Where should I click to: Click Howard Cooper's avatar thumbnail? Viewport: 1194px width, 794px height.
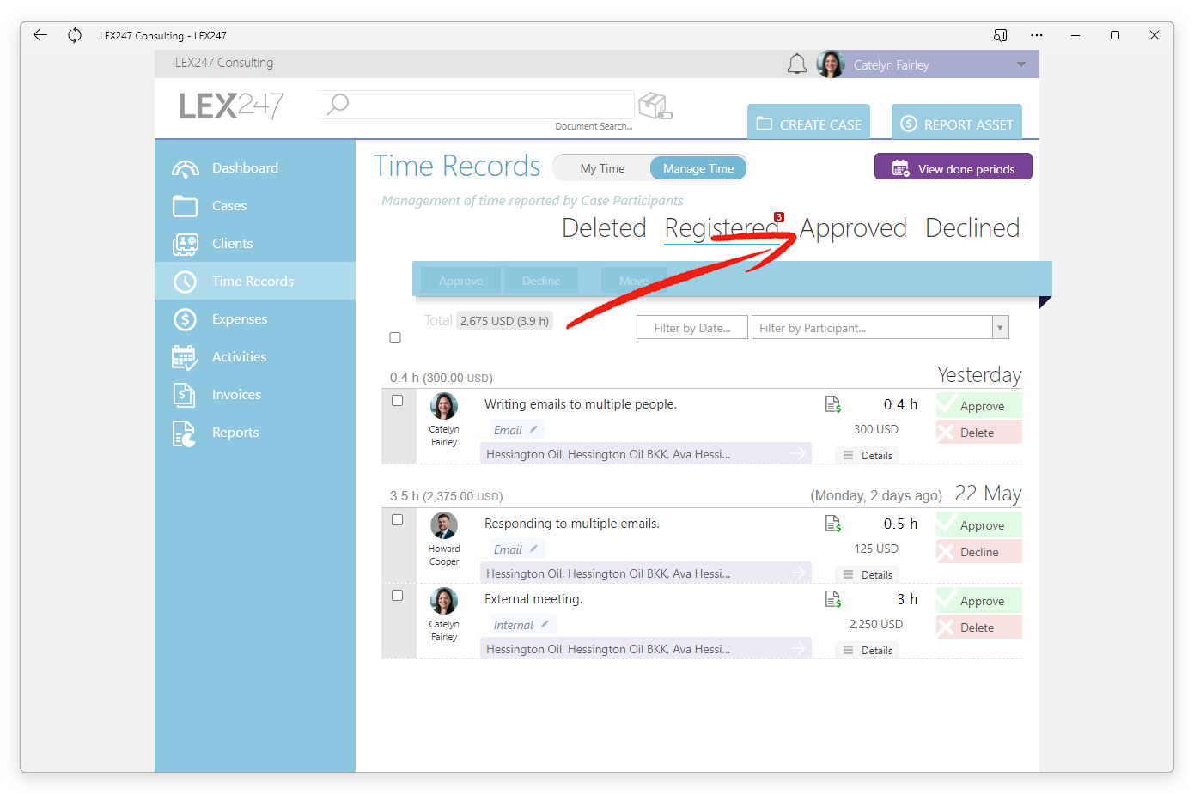[x=444, y=525]
